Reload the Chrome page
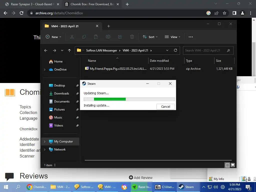 point(21,13)
